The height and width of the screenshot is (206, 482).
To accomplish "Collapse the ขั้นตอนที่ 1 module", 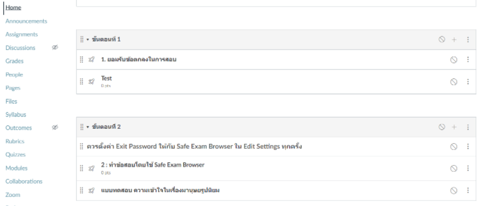I will tap(87, 40).
